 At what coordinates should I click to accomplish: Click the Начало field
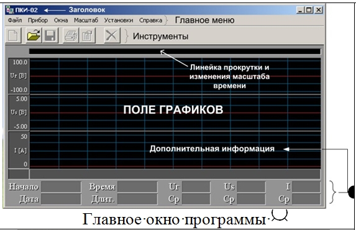click(61, 187)
